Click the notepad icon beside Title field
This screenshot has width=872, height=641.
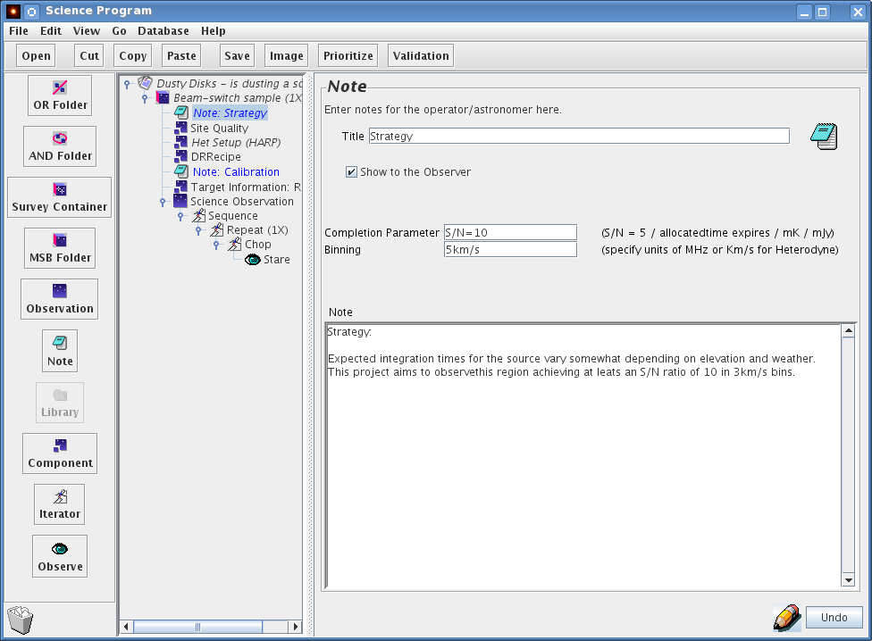click(823, 137)
